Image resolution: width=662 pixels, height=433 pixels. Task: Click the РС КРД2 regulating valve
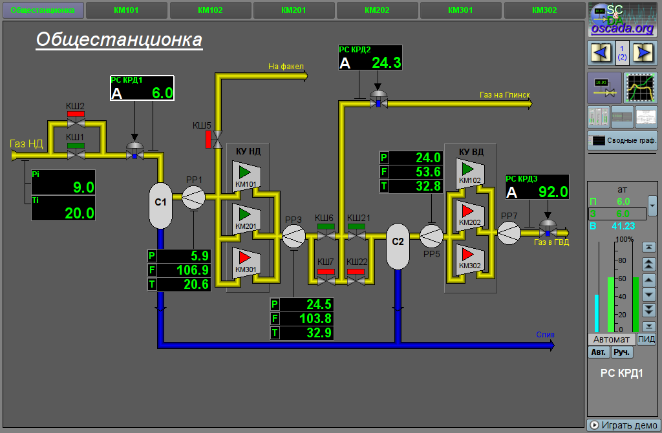pyautogui.click(x=378, y=98)
